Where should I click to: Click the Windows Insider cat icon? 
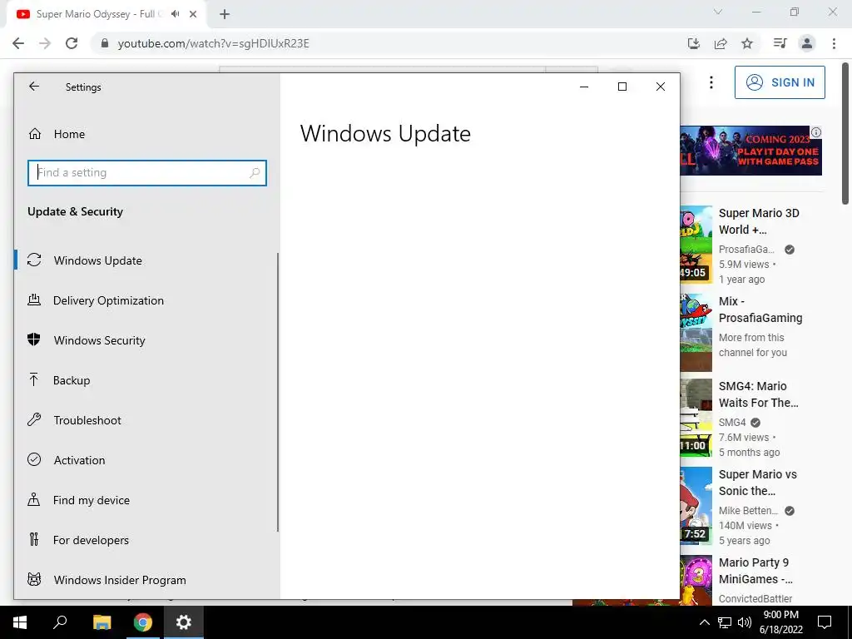tap(34, 579)
